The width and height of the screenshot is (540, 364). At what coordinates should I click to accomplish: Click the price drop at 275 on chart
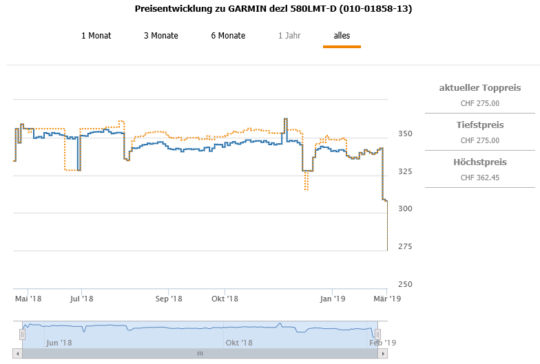(387, 249)
